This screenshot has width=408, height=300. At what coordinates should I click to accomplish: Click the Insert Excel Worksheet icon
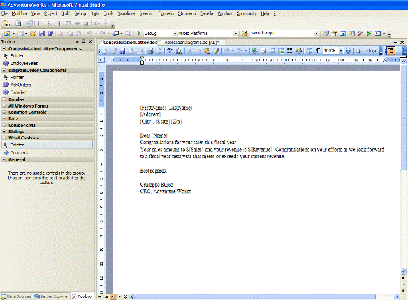281,51
